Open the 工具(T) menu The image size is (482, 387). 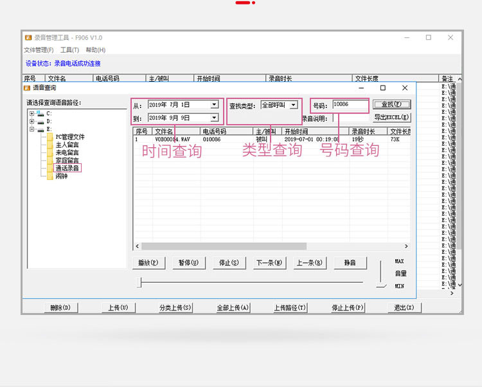[x=69, y=50]
